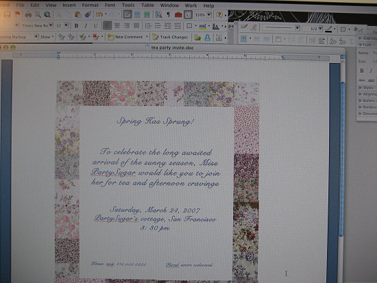The height and width of the screenshot is (283, 377).
Task: Open the Times New Roman font dropdown
Action: (51, 25)
